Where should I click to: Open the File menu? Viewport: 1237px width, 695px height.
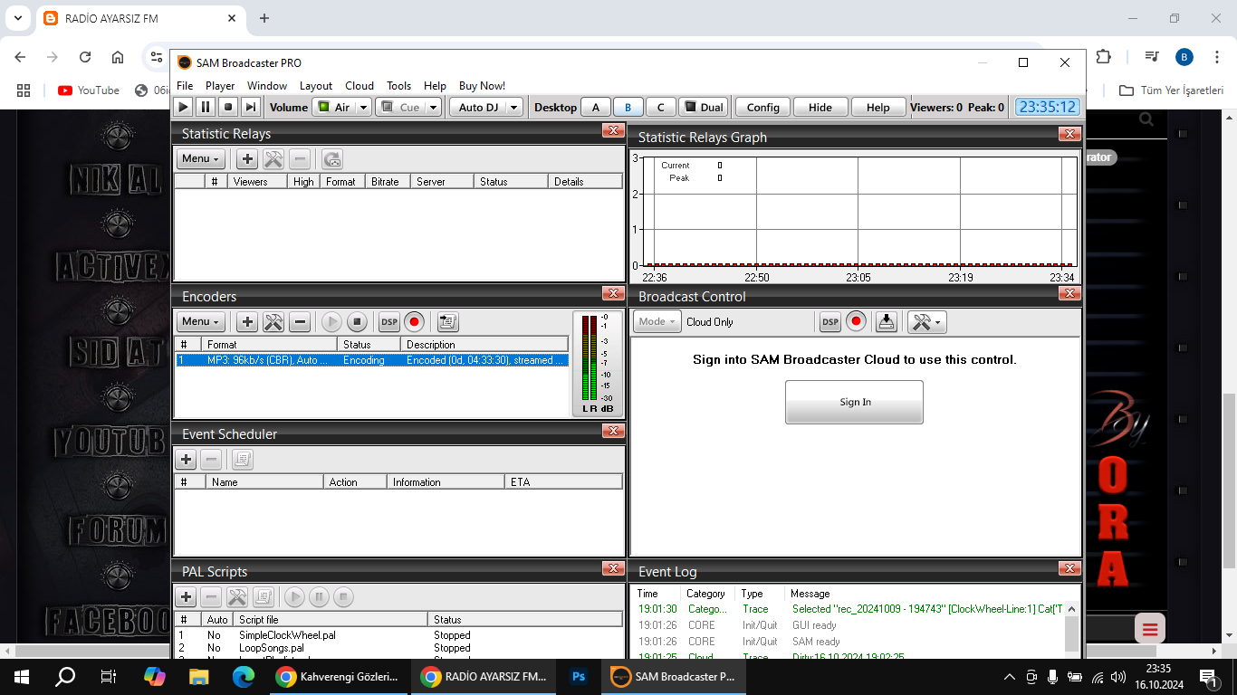(185, 86)
